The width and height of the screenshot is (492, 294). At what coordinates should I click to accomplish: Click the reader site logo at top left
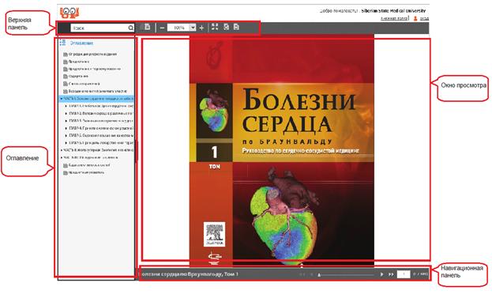click(x=69, y=13)
